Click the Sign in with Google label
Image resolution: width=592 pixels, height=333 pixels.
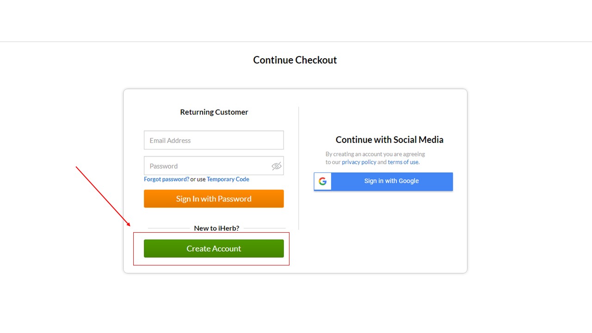391,181
